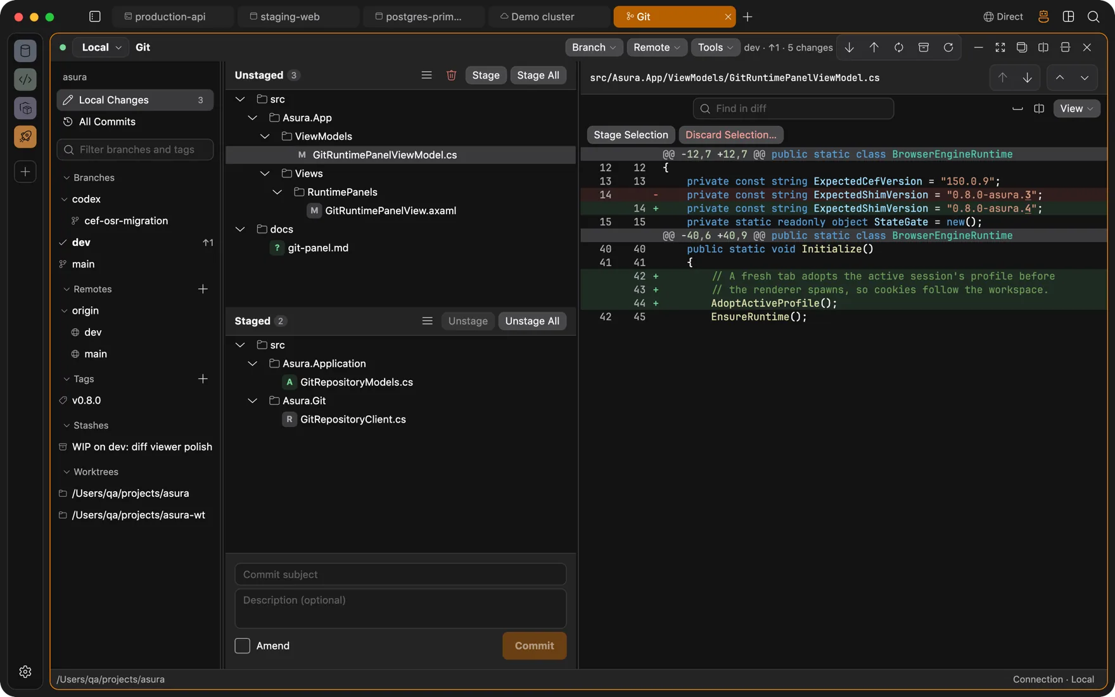Image resolution: width=1115 pixels, height=697 pixels.
Task: Toggle side-by-side diff view icon
Action: [1039, 109]
